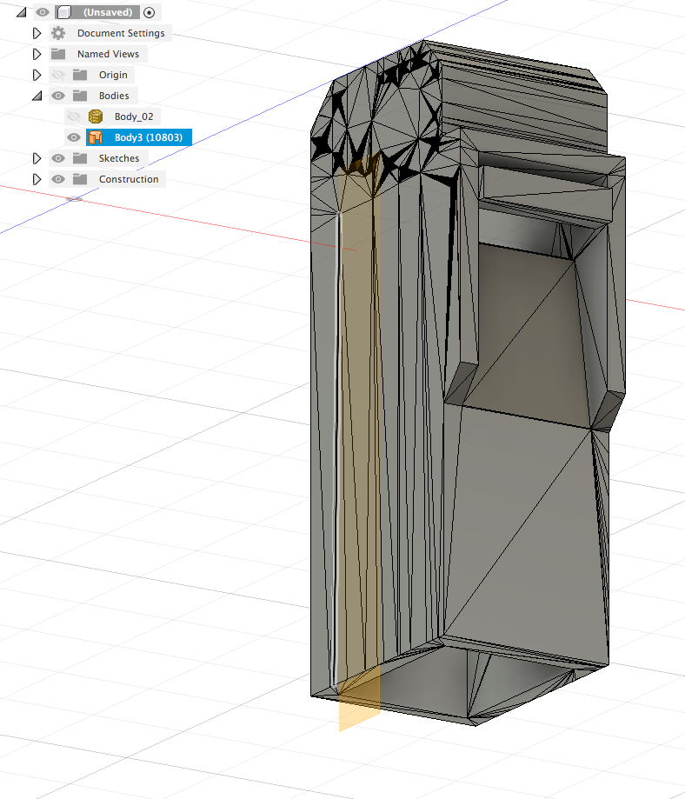Expand the Named Views folder

37,54
